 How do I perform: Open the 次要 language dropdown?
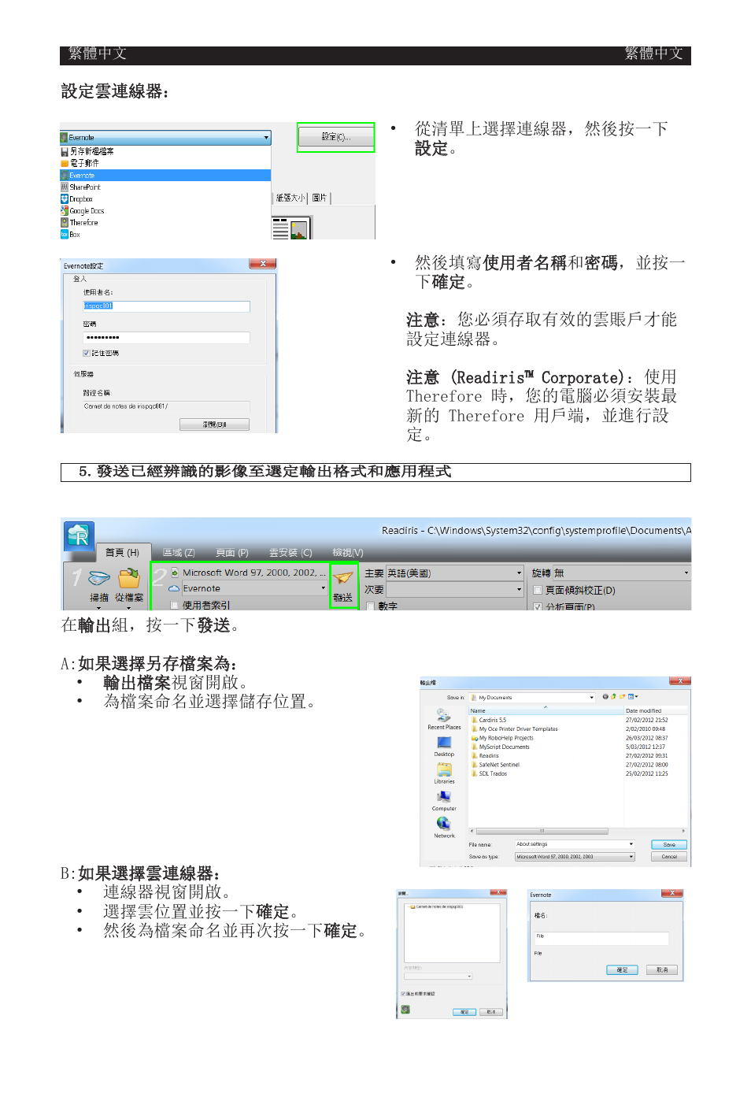[x=455, y=589]
